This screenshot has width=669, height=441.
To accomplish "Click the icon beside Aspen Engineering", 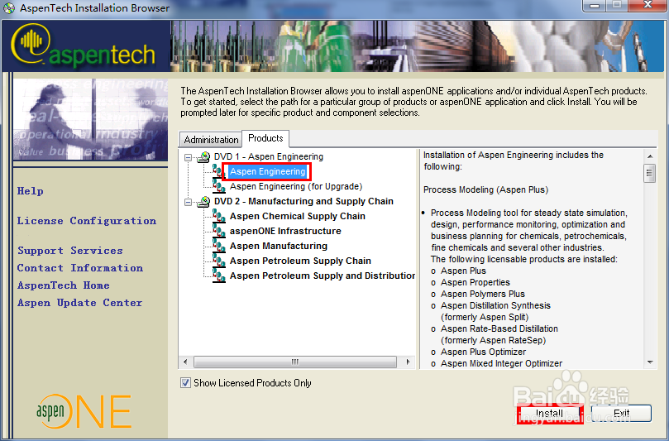I will 219,171.
